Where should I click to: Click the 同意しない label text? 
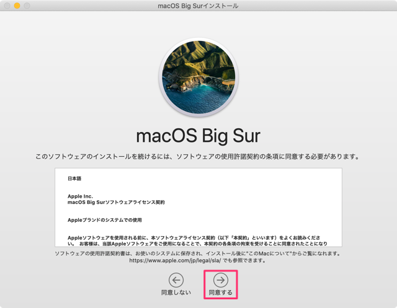pos(176,293)
